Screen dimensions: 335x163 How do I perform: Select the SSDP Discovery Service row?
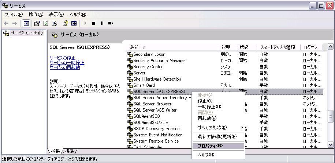coord(224,129)
